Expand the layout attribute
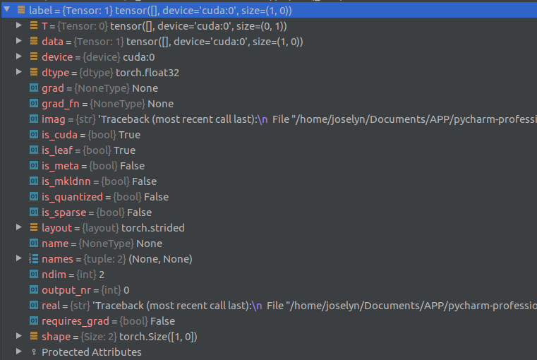Screen dimensions: 537x360 pyautogui.click(x=19, y=227)
